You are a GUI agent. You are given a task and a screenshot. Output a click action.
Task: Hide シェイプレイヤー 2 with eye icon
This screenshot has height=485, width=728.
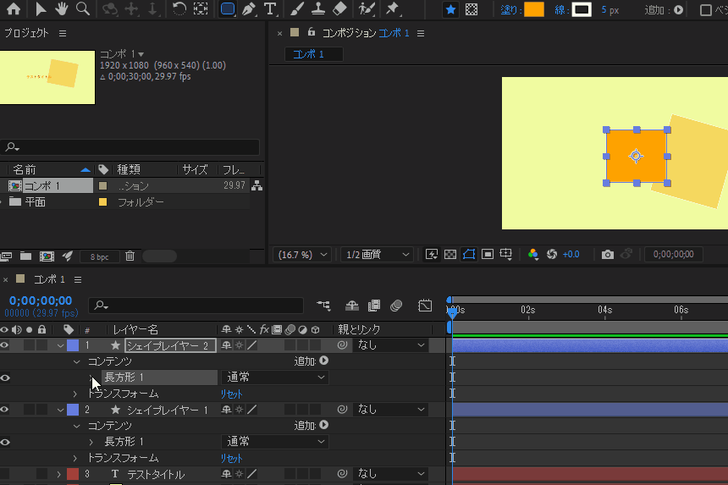tap(4, 344)
